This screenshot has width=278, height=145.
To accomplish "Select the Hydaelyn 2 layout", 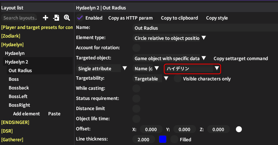I will 17,62.
